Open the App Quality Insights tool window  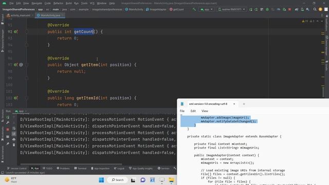click(140, 168)
